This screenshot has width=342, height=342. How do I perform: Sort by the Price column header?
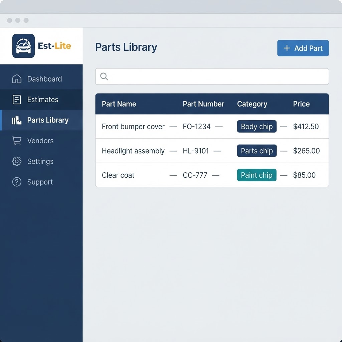(301, 104)
